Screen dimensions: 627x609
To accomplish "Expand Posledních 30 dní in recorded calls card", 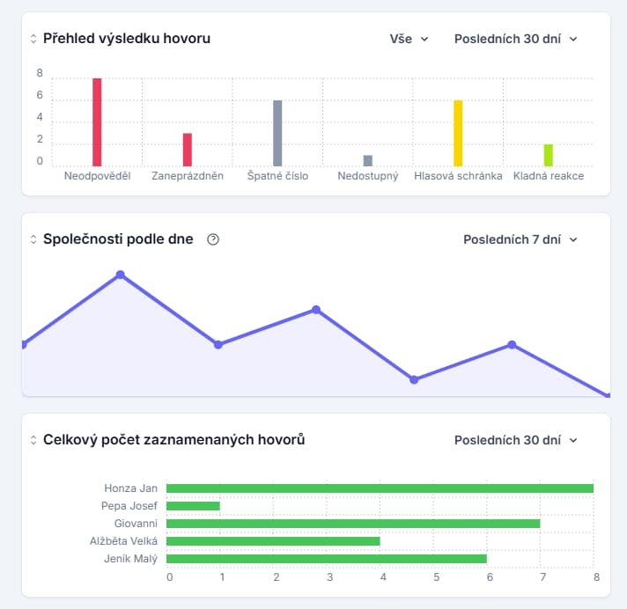I will click(516, 440).
